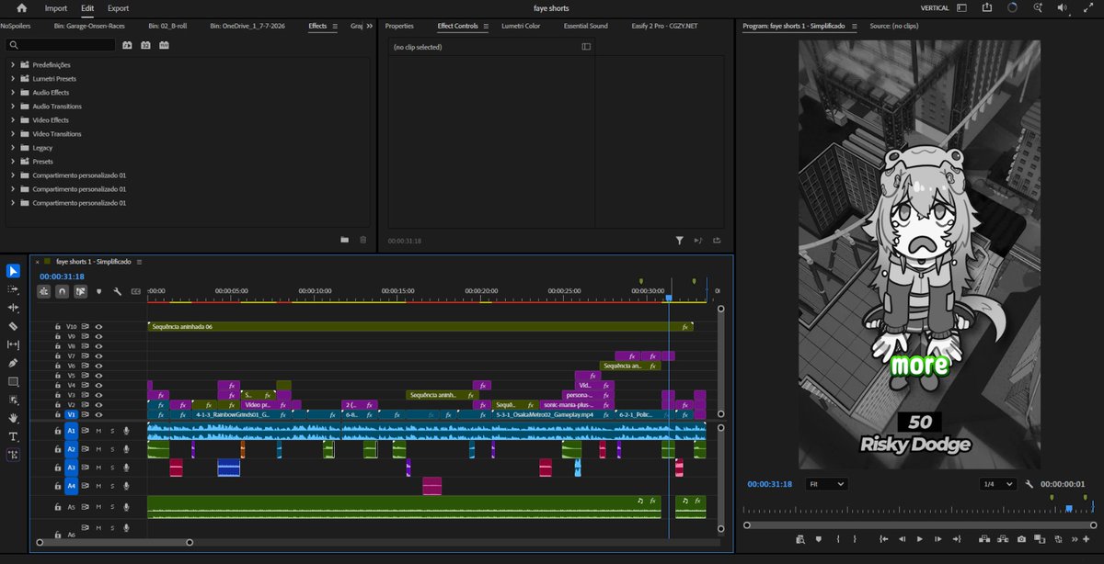
Task: Select Sequência aninhada 06 clip on V10
Action: 419,326
